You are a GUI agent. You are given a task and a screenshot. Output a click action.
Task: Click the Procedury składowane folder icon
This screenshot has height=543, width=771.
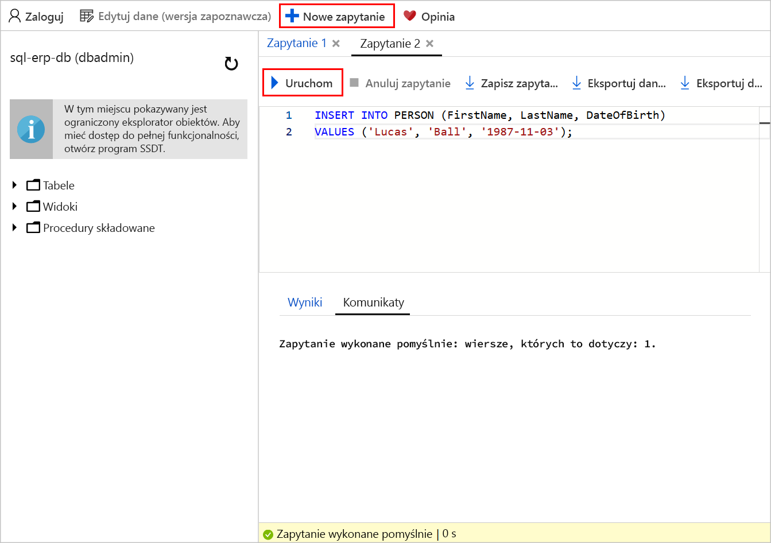33,228
